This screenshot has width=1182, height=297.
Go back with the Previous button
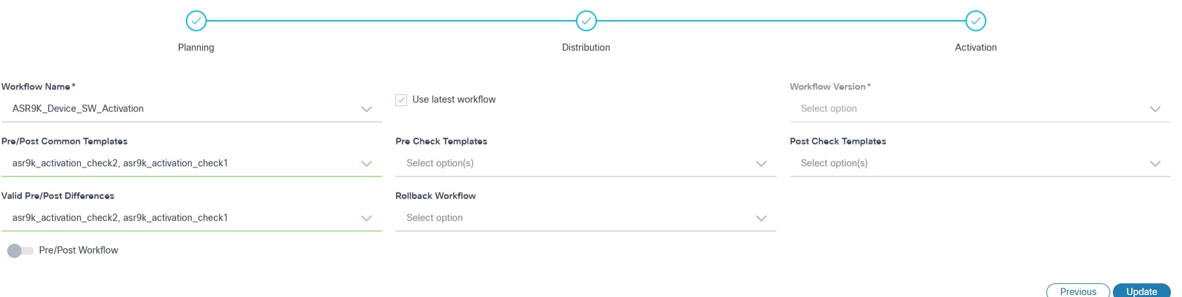(x=1078, y=291)
